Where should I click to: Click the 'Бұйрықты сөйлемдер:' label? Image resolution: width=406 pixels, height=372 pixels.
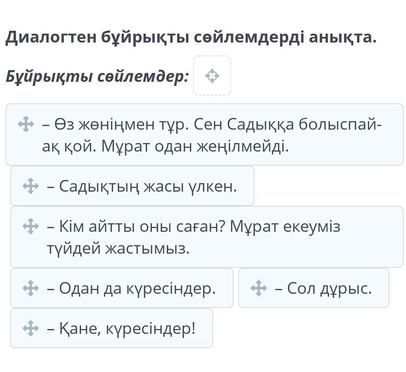pyautogui.click(x=97, y=76)
